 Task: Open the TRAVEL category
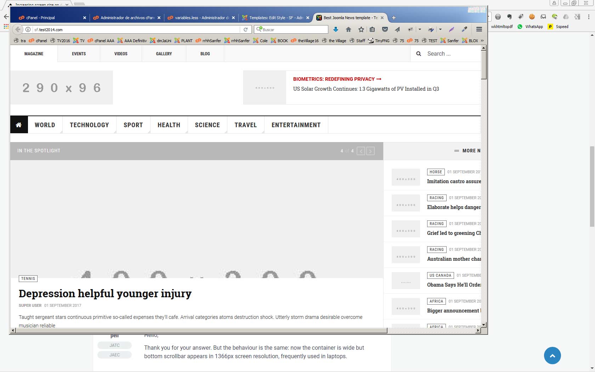245,125
